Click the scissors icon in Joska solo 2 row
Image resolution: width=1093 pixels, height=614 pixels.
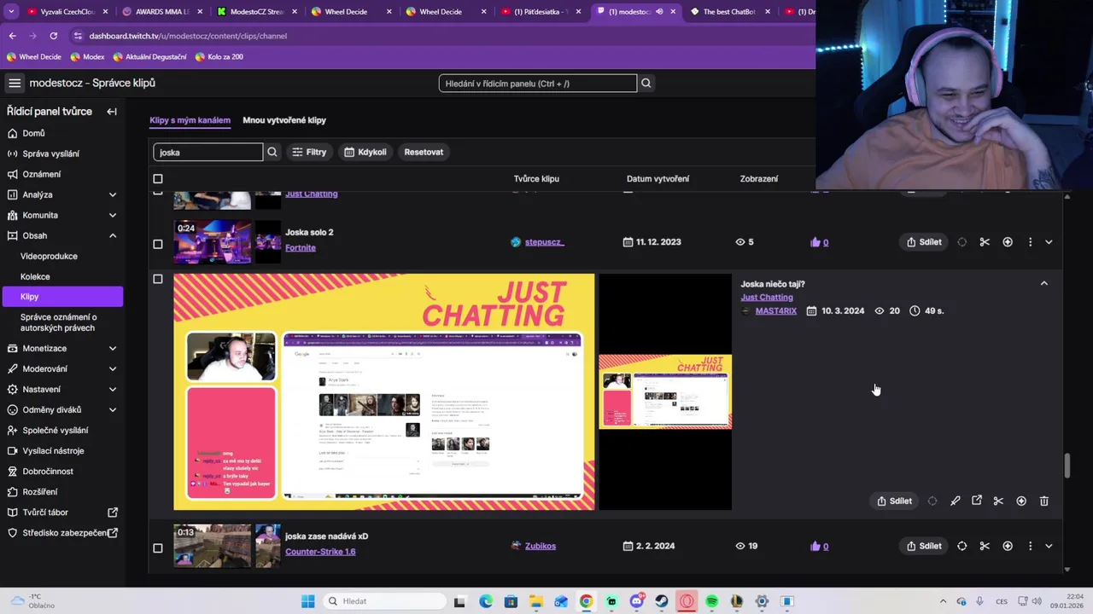pyautogui.click(x=985, y=242)
